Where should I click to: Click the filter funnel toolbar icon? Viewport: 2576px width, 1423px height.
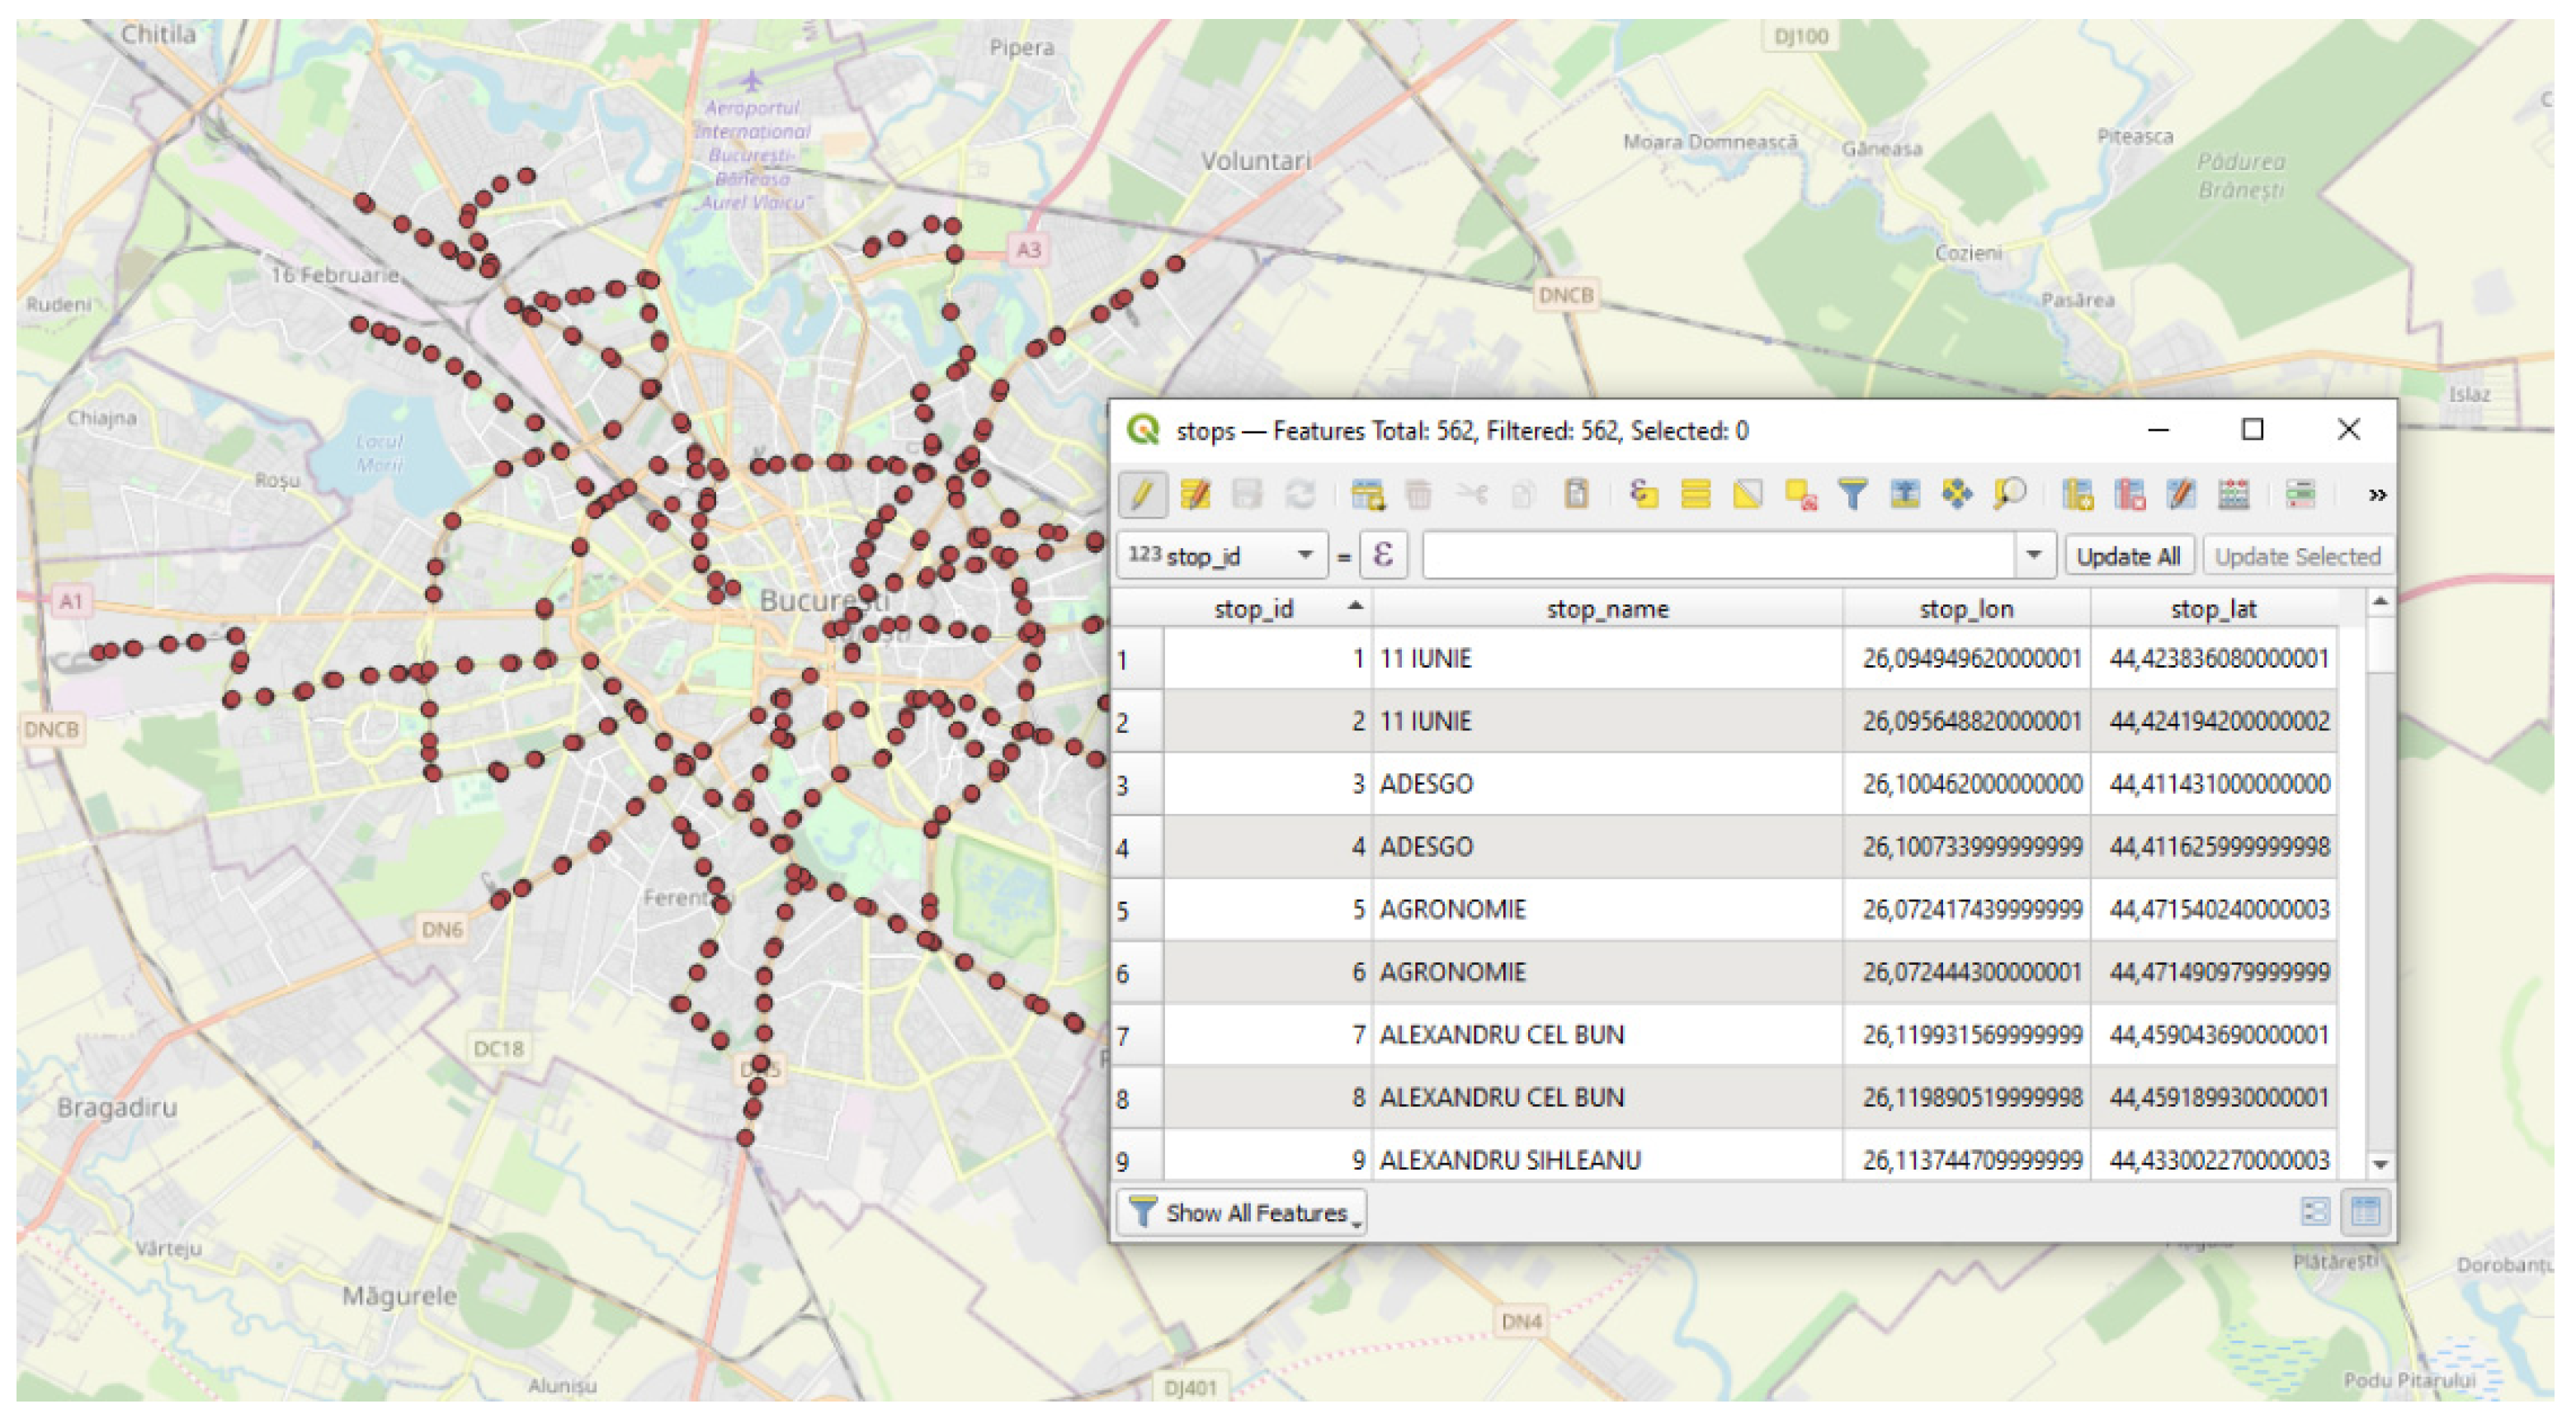click(x=1852, y=494)
